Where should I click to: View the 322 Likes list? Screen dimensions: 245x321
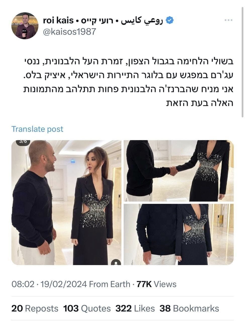point(135,308)
